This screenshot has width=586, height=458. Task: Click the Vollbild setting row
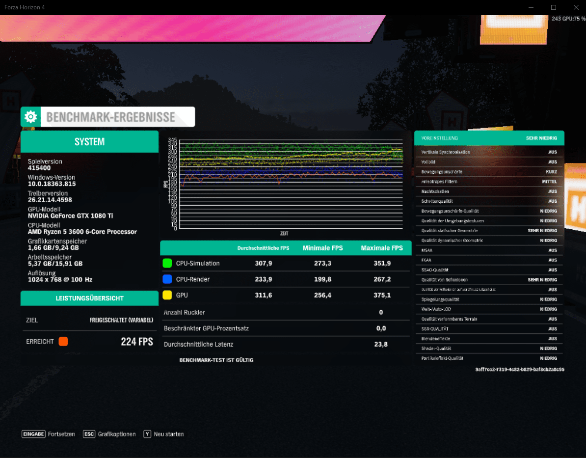pyautogui.click(x=489, y=162)
